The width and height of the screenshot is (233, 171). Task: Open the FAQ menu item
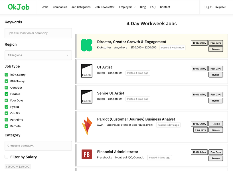pyautogui.click(x=153, y=7)
